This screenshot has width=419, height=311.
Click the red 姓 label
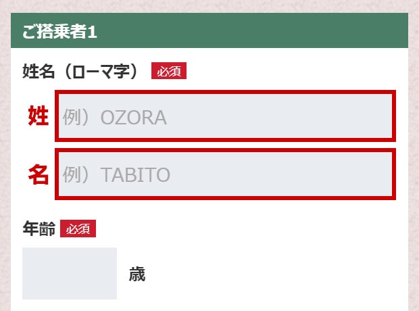pyautogui.click(x=38, y=116)
